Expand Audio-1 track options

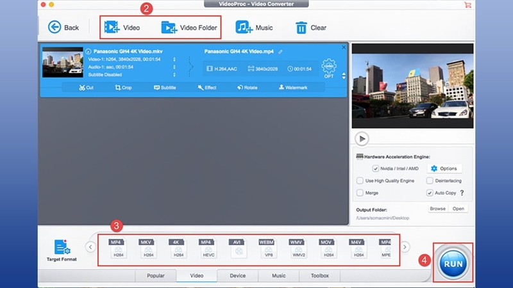(x=174, y=67)
